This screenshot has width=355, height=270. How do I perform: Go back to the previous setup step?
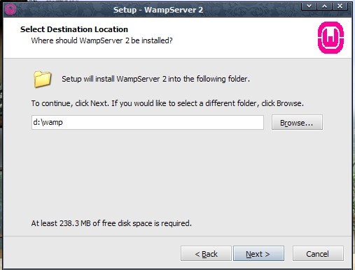206,253
